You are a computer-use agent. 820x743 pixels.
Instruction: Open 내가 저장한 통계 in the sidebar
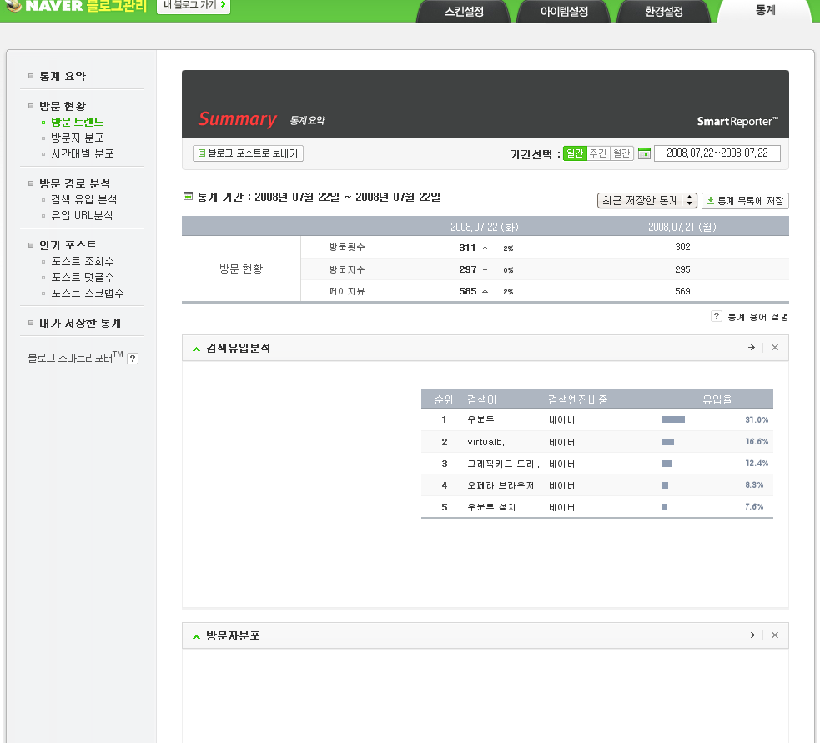click(x=80, y=324)
